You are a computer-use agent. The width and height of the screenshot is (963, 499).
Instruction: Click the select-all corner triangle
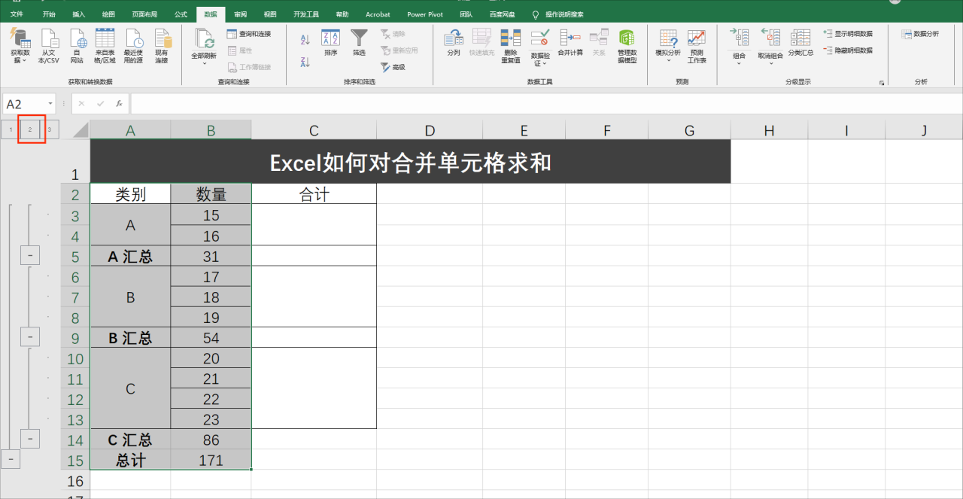(x=80, y=130)
